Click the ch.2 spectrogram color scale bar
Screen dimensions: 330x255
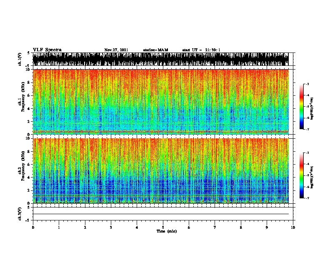[301, 175]
